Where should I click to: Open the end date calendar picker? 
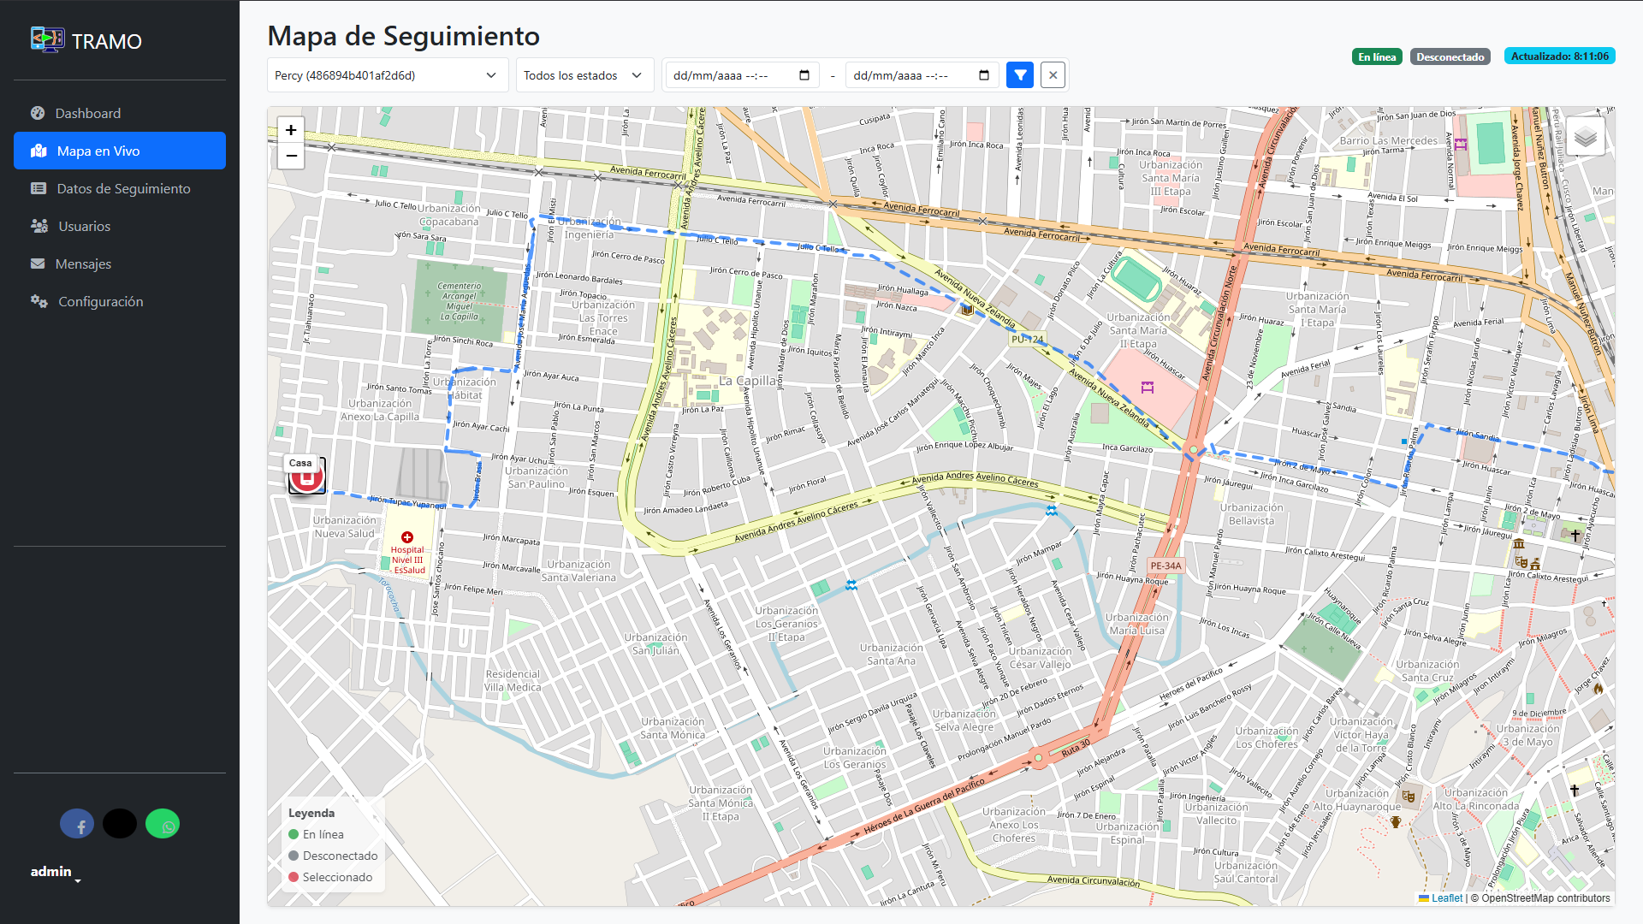pyautogui.click(x=984, y=75)
